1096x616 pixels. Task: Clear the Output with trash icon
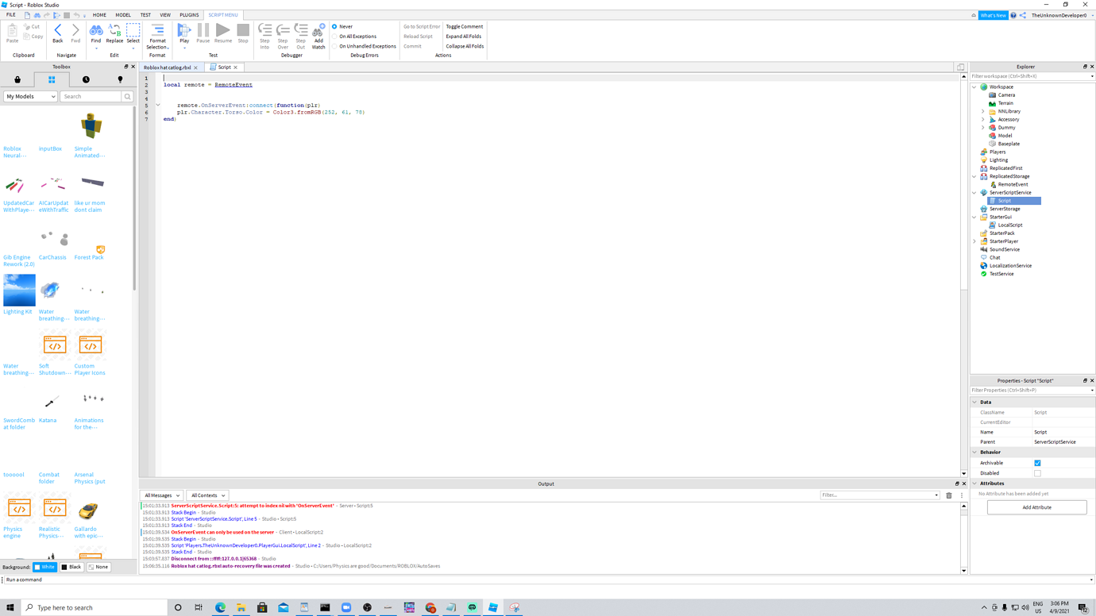(948, 495)
